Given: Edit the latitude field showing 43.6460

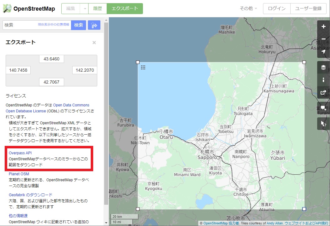Looking at the screenshot, I should 51,59.
